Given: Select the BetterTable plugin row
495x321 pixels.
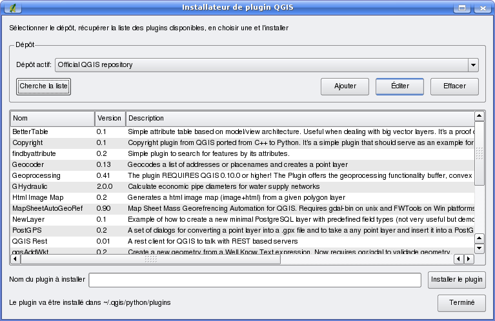Looking at the screenshot, I should [30, 131].
